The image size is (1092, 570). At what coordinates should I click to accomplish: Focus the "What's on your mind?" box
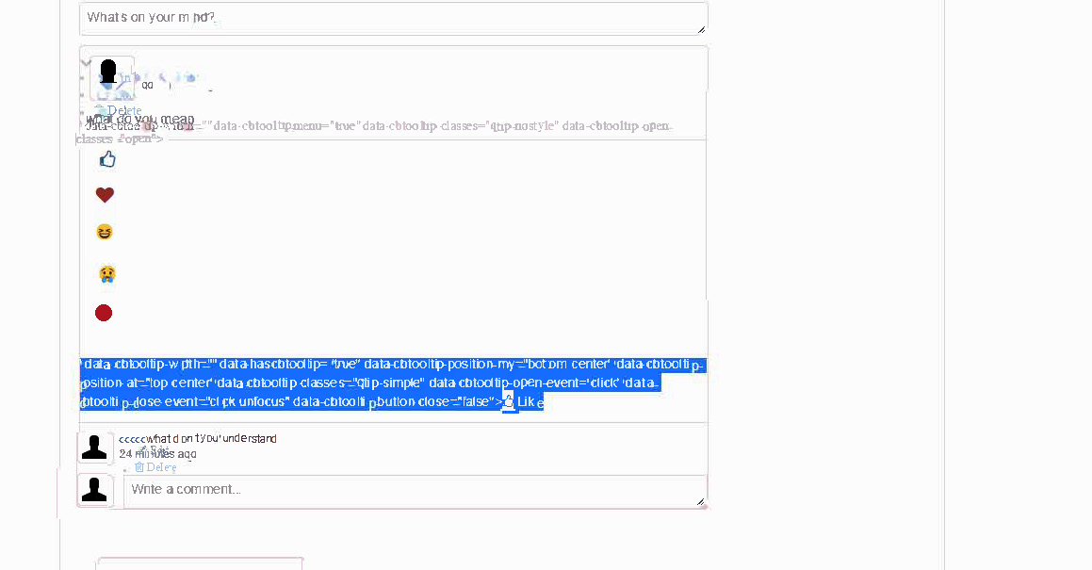click(394, 18)
